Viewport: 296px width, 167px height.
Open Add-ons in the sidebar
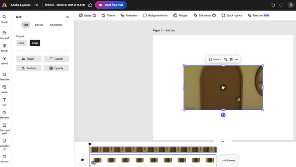point(4,159)
